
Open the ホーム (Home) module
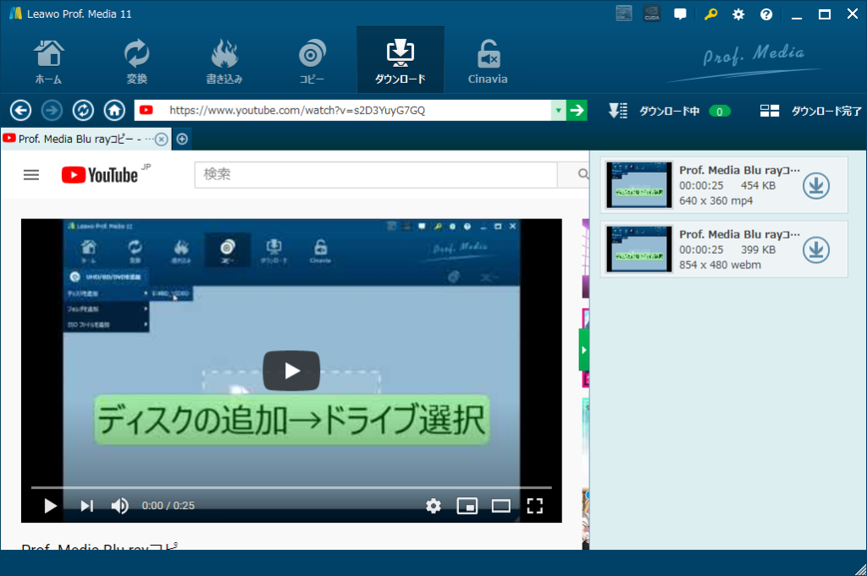(48, 61)
